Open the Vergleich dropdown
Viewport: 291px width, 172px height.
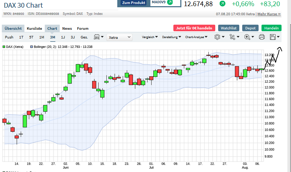(150, 37)
